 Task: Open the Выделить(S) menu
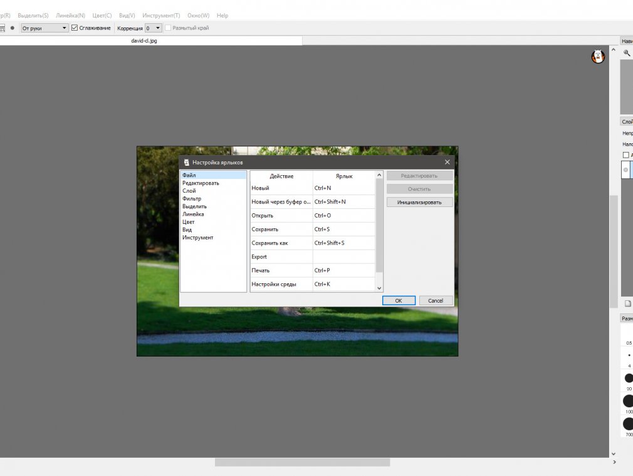coord(33,15)
